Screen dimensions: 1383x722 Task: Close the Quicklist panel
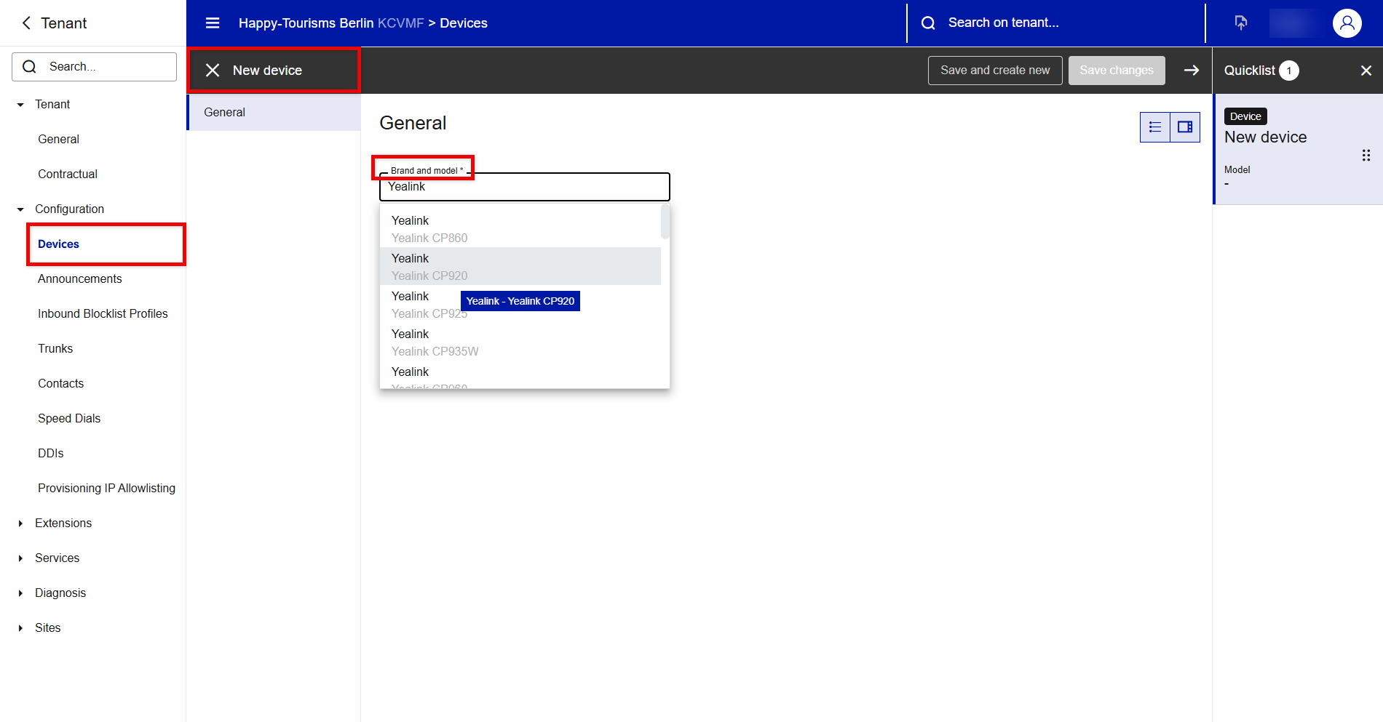(x=1366, y=71)
